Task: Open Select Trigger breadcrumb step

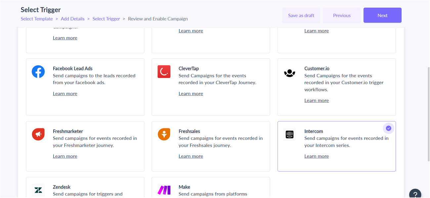Action: tap(106, 19)
